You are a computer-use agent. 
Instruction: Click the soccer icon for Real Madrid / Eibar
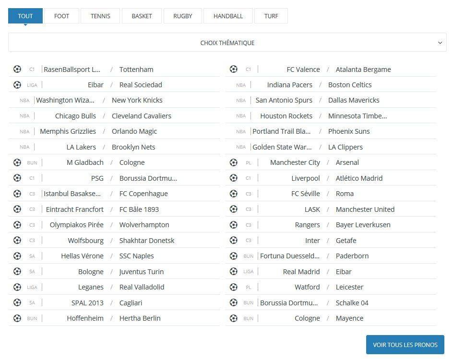coord(233,272)
